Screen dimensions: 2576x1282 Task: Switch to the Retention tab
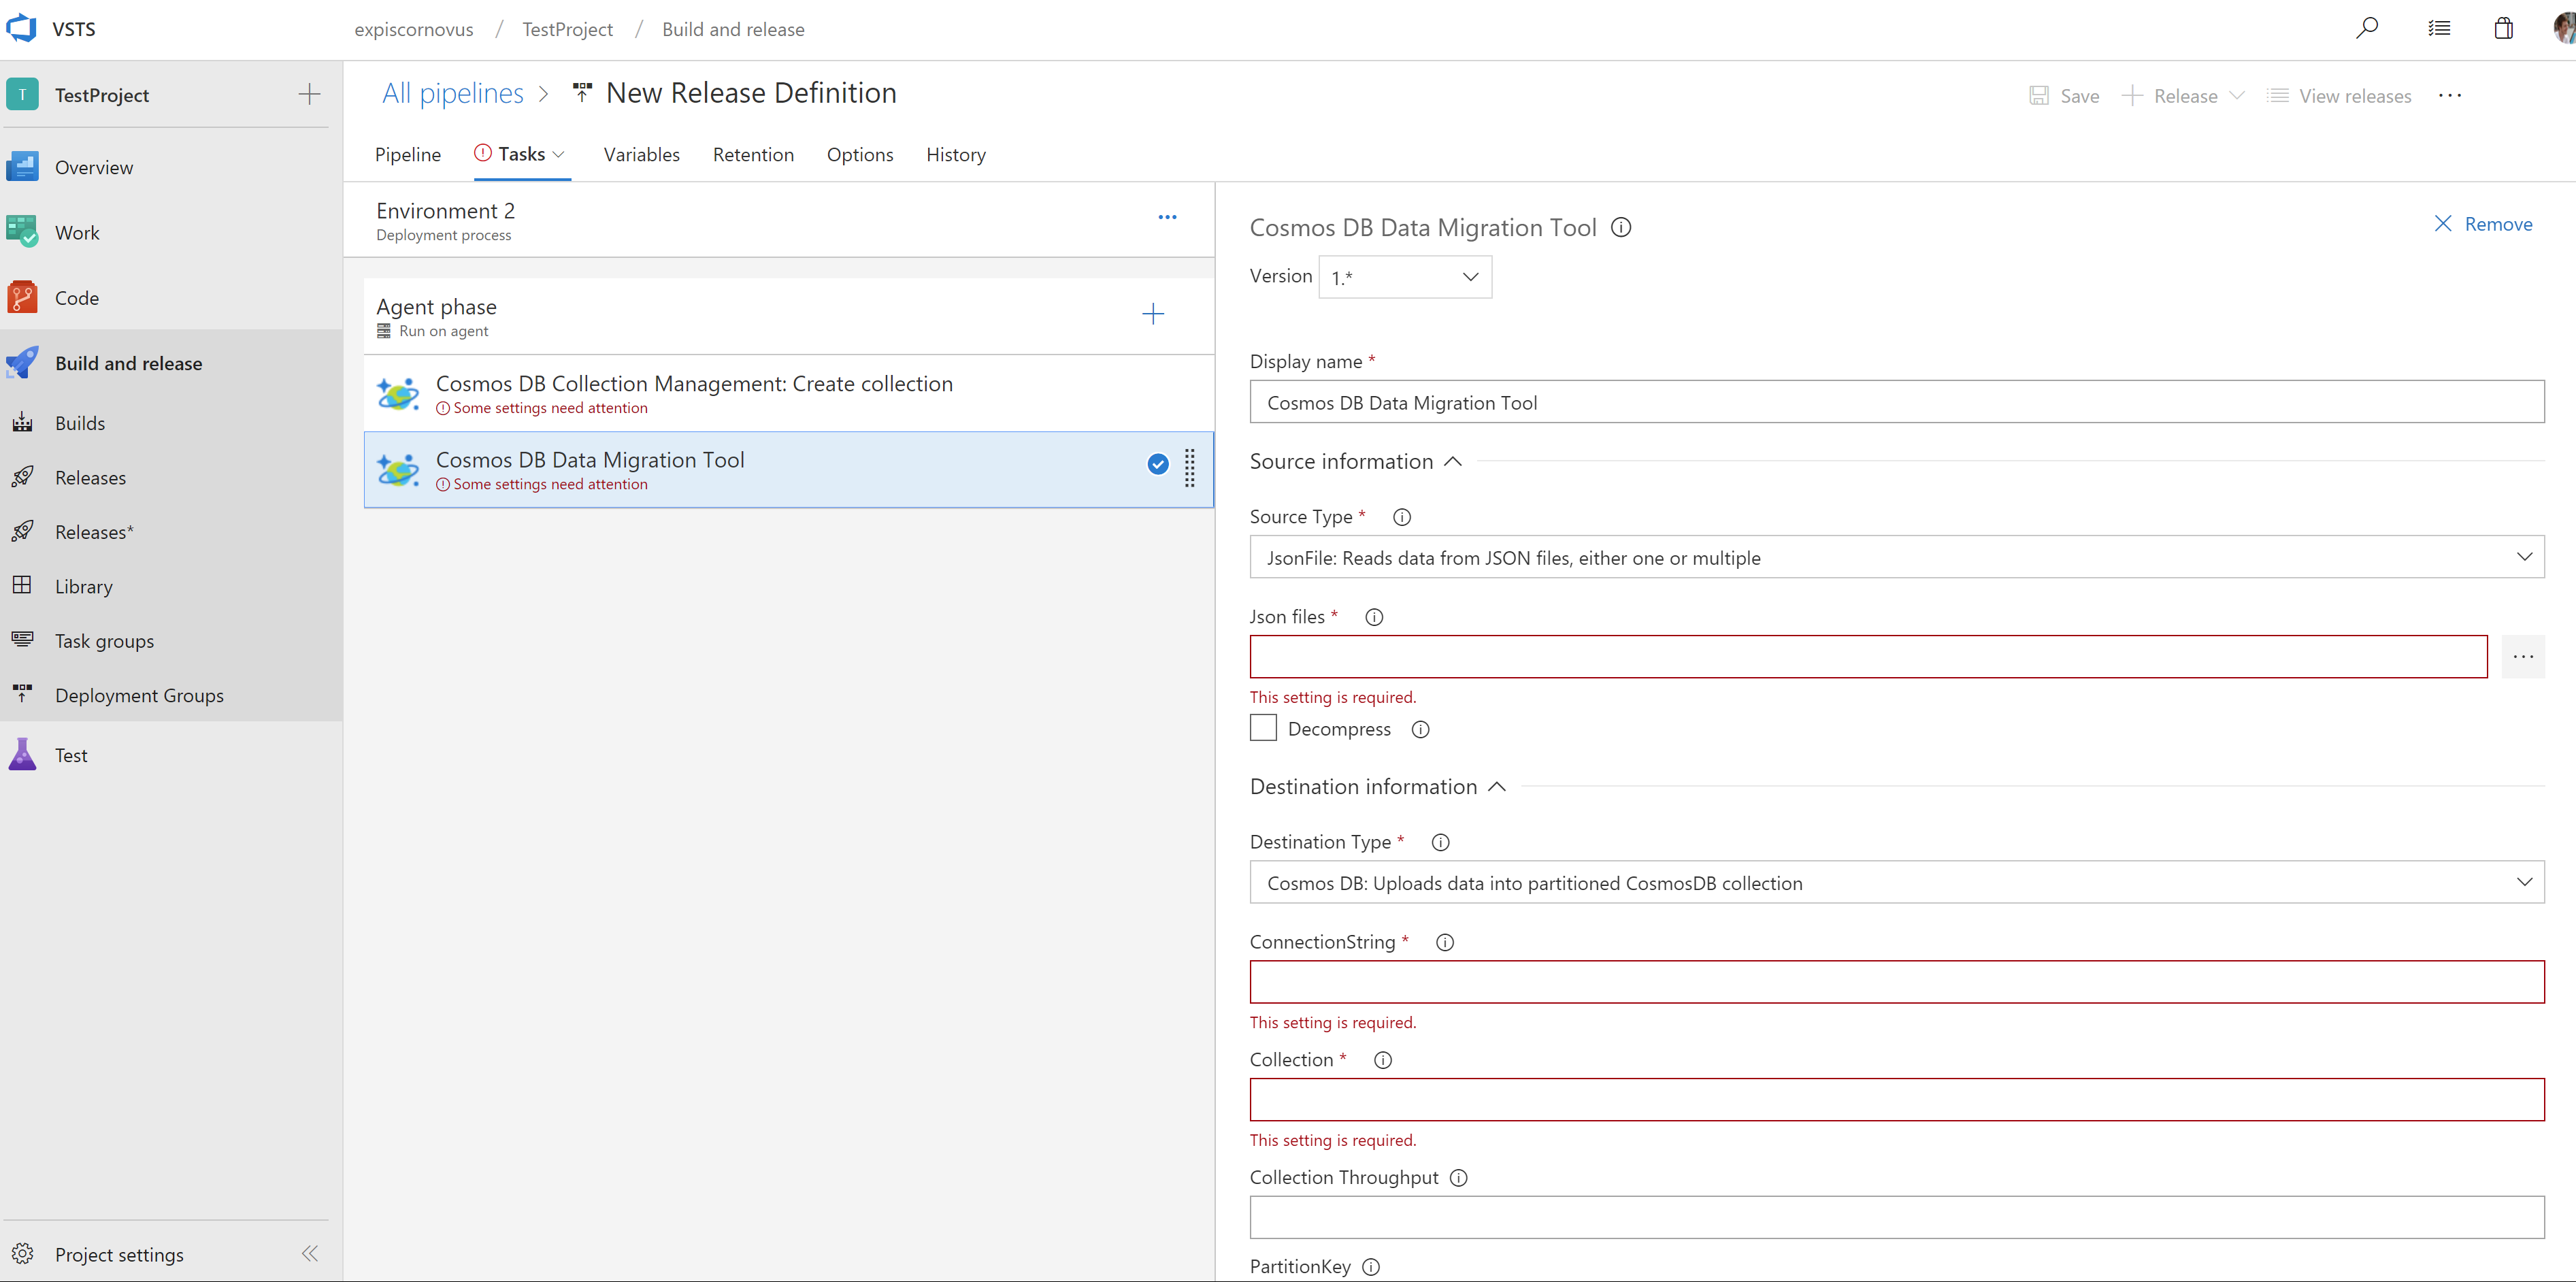753,154
